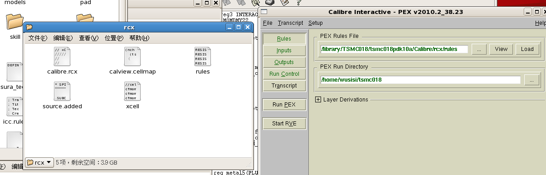546x175 pixels.
Task: Browse for PEX Run Directory
Action: pos(531,80)
